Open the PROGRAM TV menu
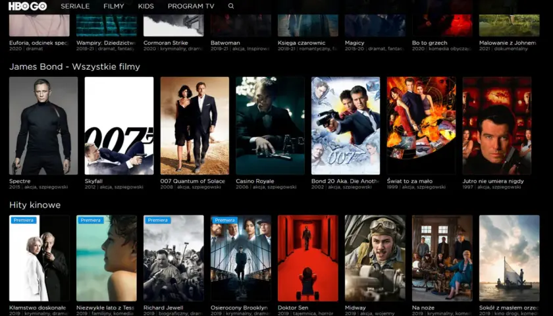Image resolution: width=553 pixels, height=316 pixels. pyautogui.click(x=191, y=6)
